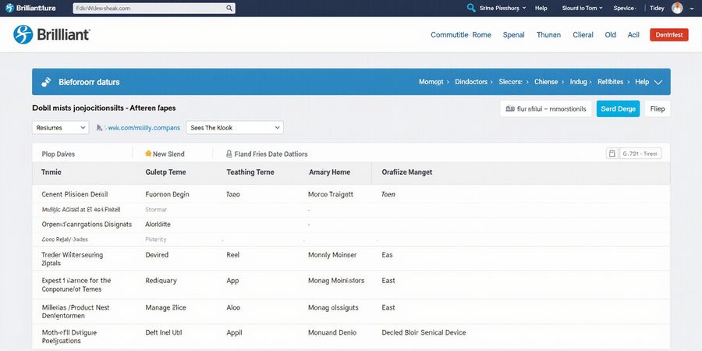
Task: Click the search magnifier in the address field
Action: point(229,8)
